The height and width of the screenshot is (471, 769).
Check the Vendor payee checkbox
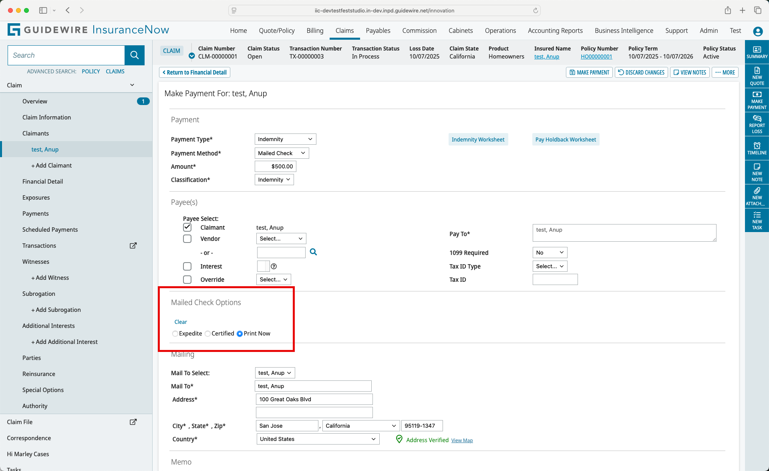187,239
